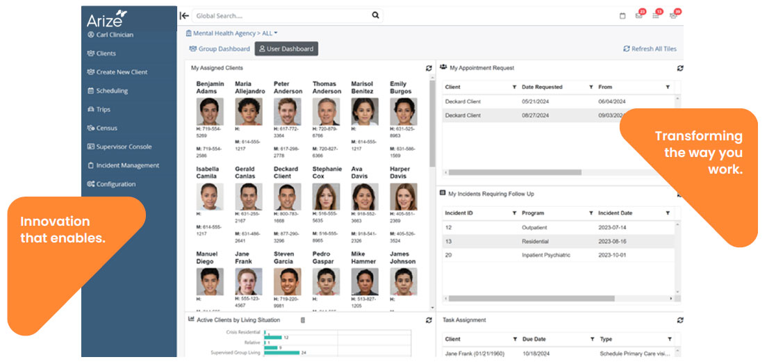This screenshot has width=767, height=364.
Task: Select Isabella Camila's photo
Action: [210, 197]
